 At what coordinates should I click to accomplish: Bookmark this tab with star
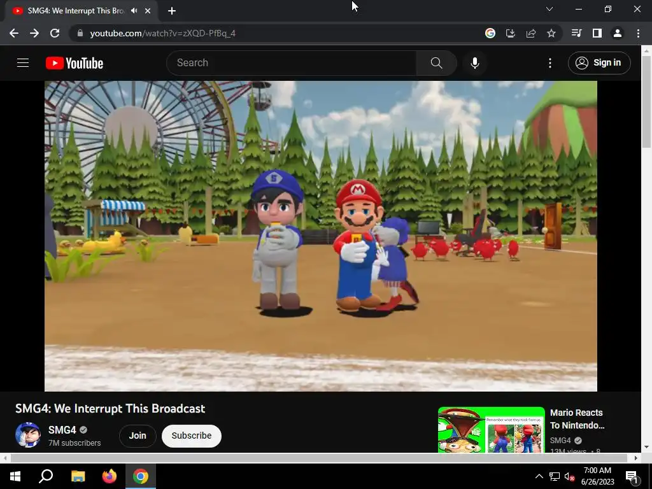tap(551, 33)
